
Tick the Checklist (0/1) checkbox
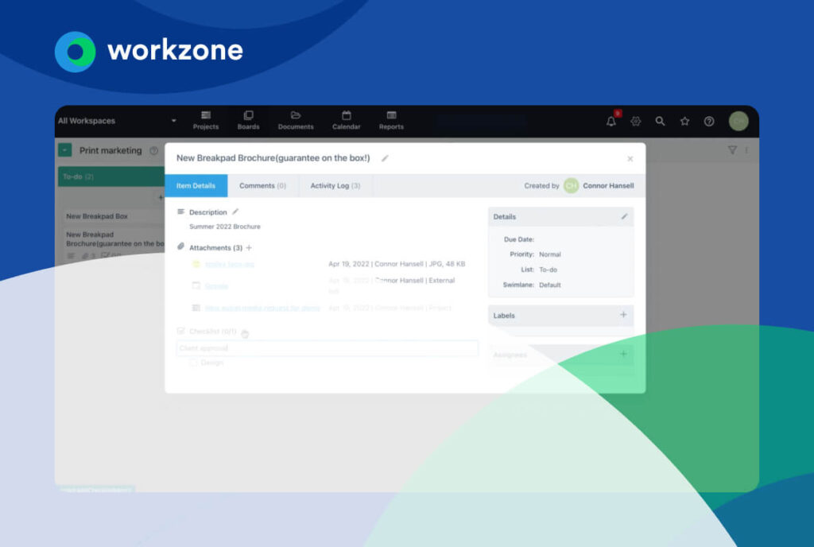181,332
